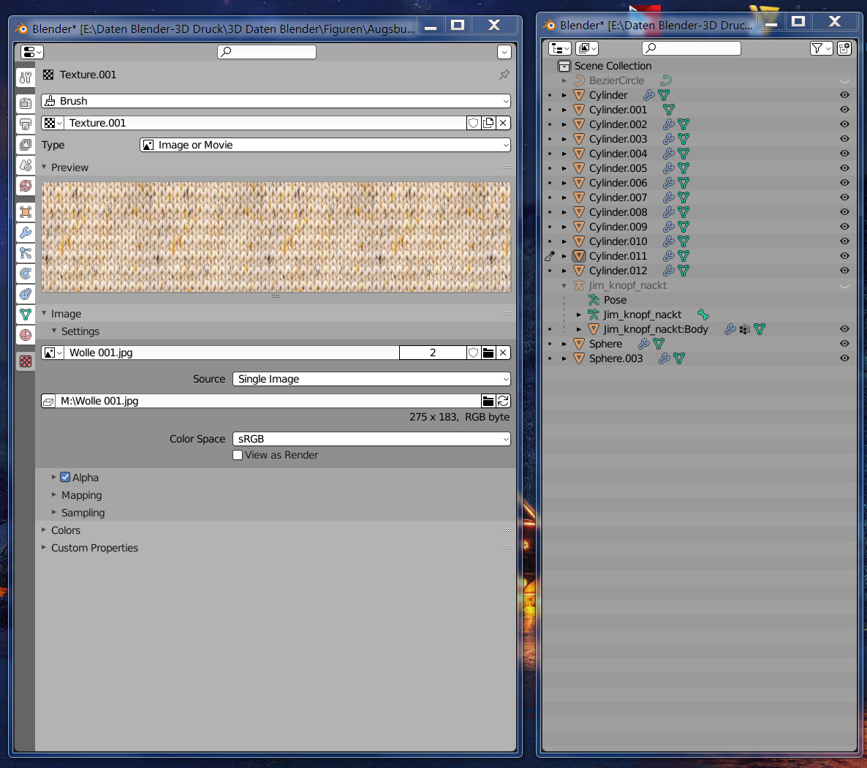Viewport: 867px width, 768px height.
Task: Switch to World properties tab
Action: click(26, 186)
